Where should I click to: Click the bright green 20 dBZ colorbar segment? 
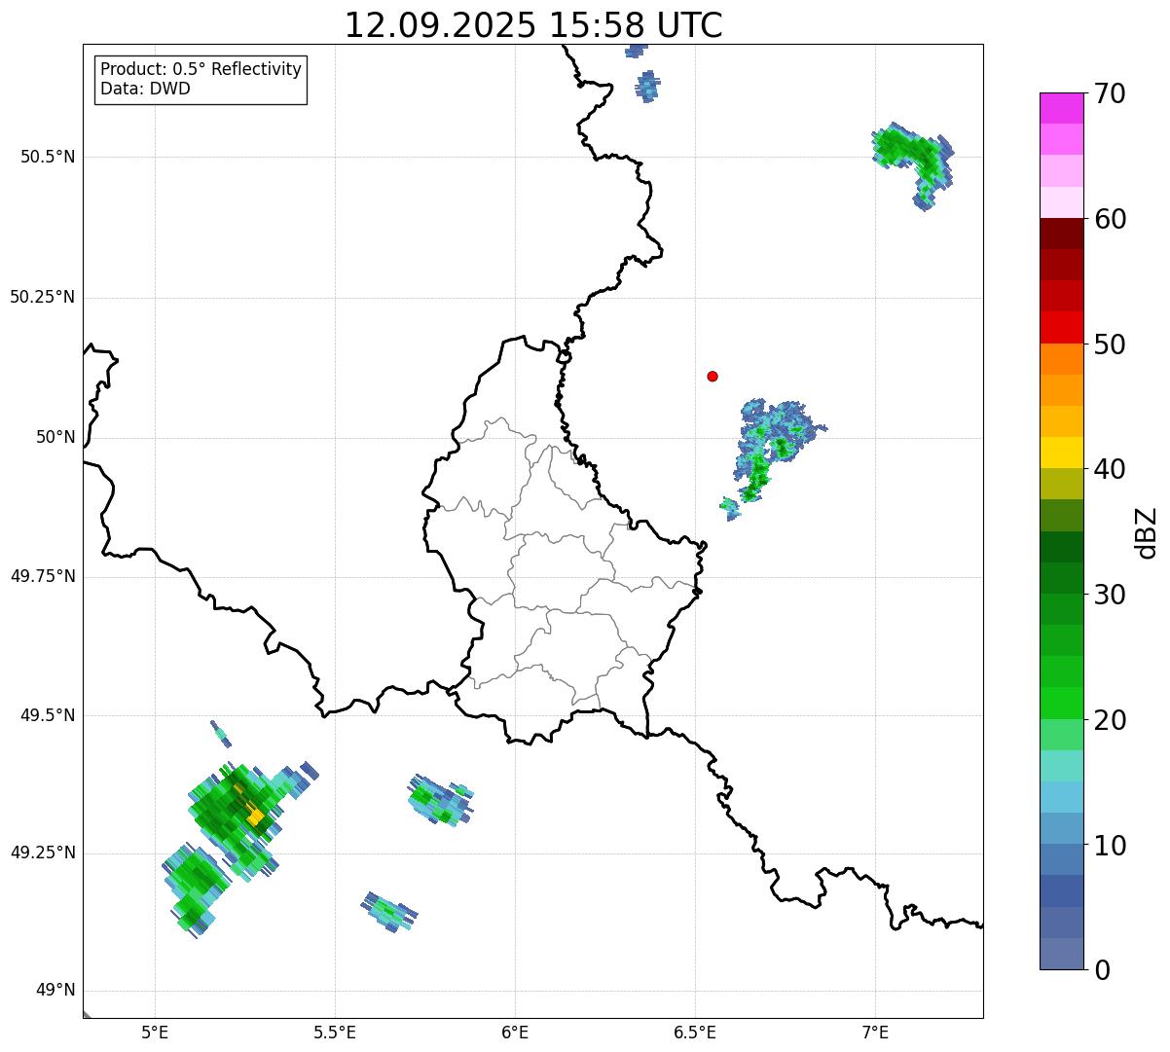tap(1061, 703)
